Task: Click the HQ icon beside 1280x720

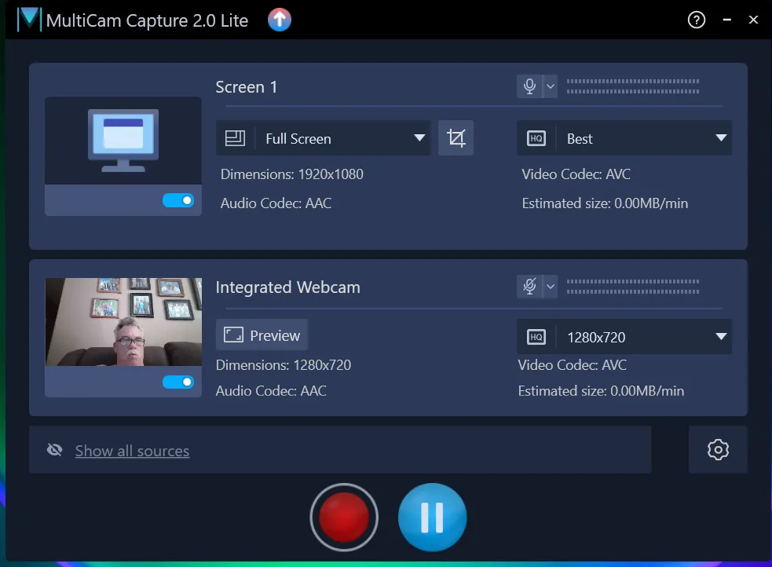Action: click(x=536, y=337)
